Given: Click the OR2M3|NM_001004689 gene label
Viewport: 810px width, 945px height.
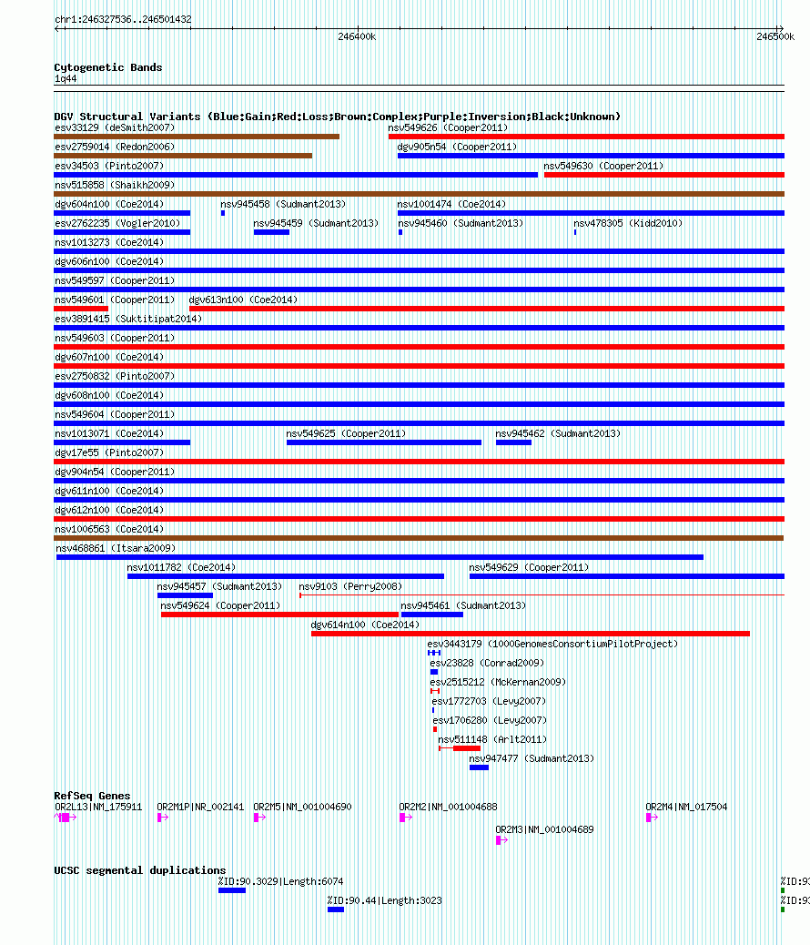Looking at the screenshot, I should pyautogui.click(x=544, y=830).
